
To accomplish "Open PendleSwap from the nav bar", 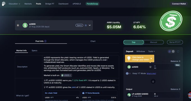I will pos(92,4).
